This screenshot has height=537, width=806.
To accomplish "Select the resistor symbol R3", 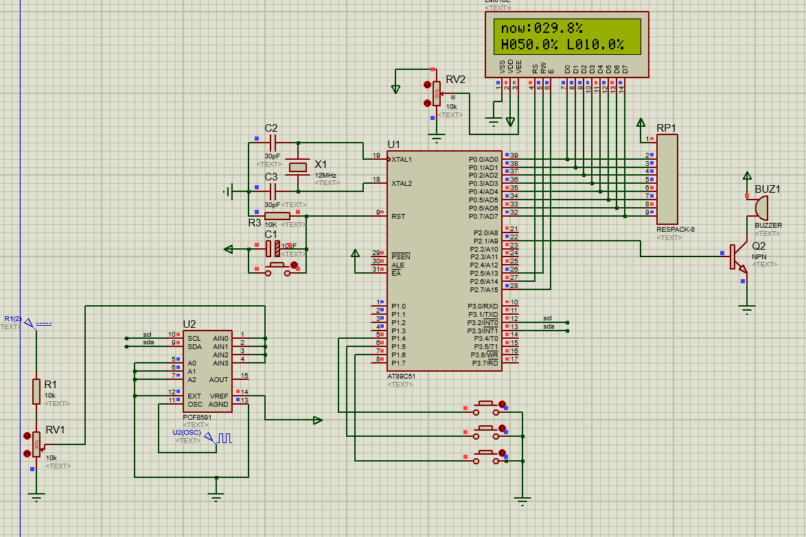I will (x=277, y=216).
